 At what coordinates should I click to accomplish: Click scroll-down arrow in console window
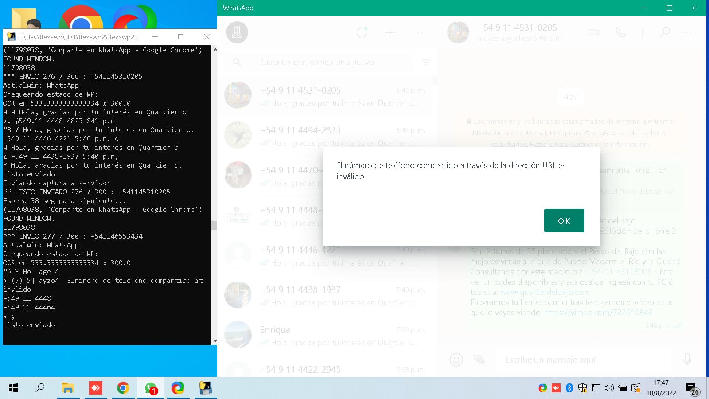(214, 340)
